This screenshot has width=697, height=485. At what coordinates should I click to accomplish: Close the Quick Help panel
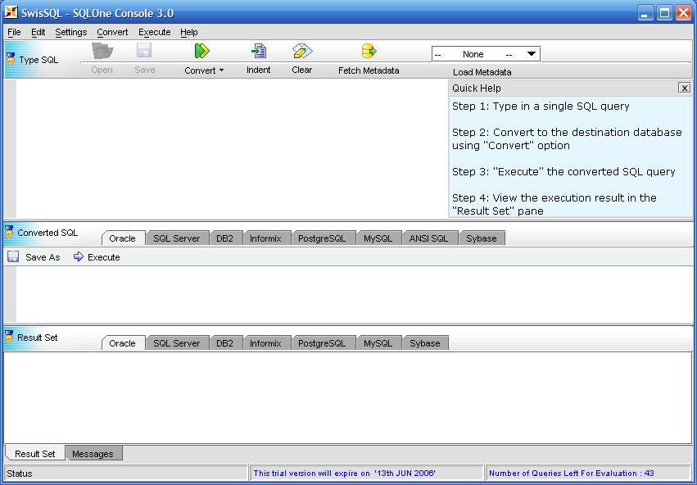click(x=685, y=88)
